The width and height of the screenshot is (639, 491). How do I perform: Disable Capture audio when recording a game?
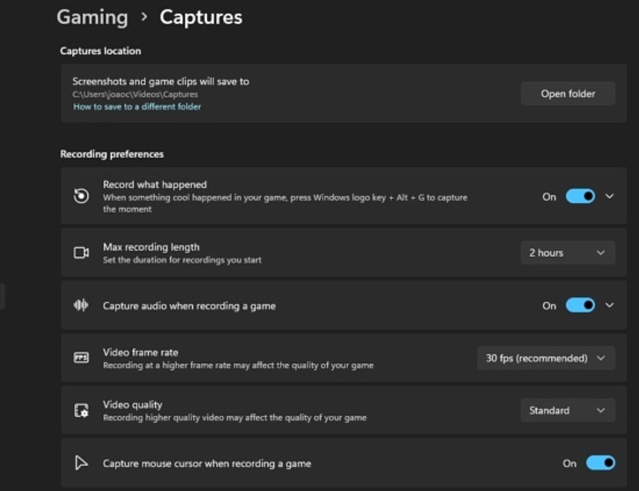pyautogui.click(x=580, y=305)
